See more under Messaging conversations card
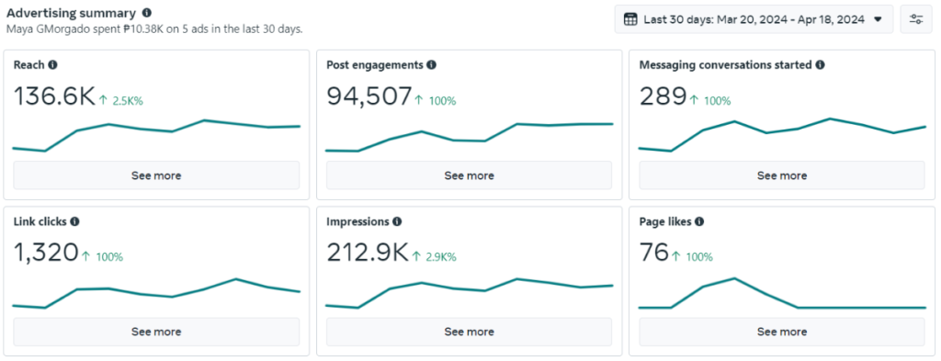 782,175
